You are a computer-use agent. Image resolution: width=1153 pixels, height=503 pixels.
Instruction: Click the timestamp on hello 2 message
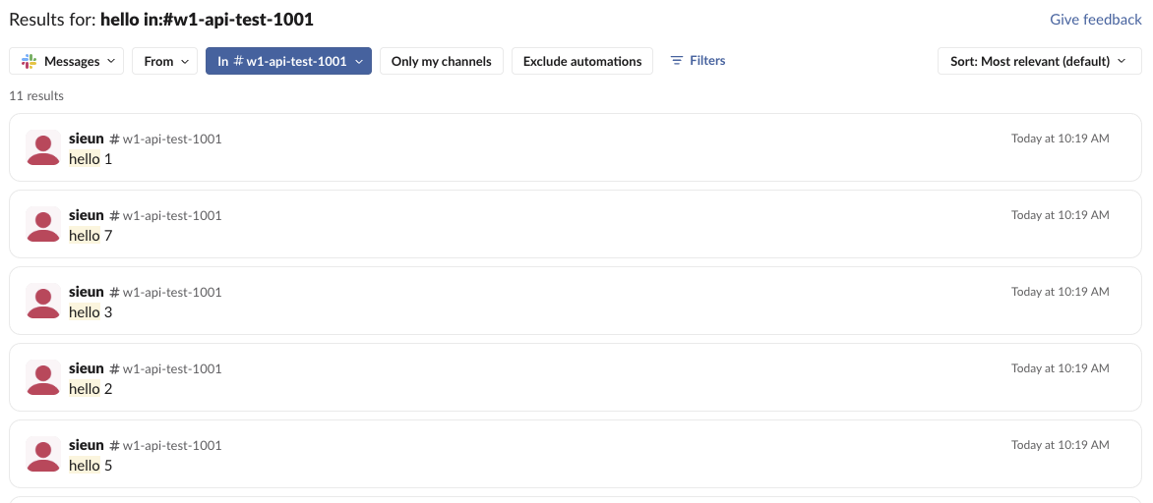click(x=1060, y=367)
